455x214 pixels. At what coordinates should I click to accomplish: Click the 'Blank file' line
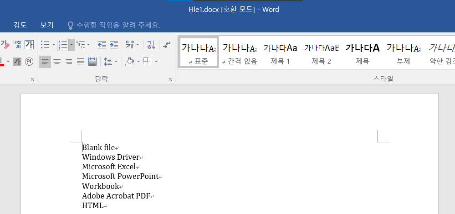(98, 147)
